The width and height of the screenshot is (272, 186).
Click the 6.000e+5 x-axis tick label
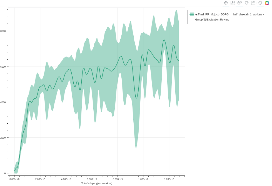click(x=92, y=179)
